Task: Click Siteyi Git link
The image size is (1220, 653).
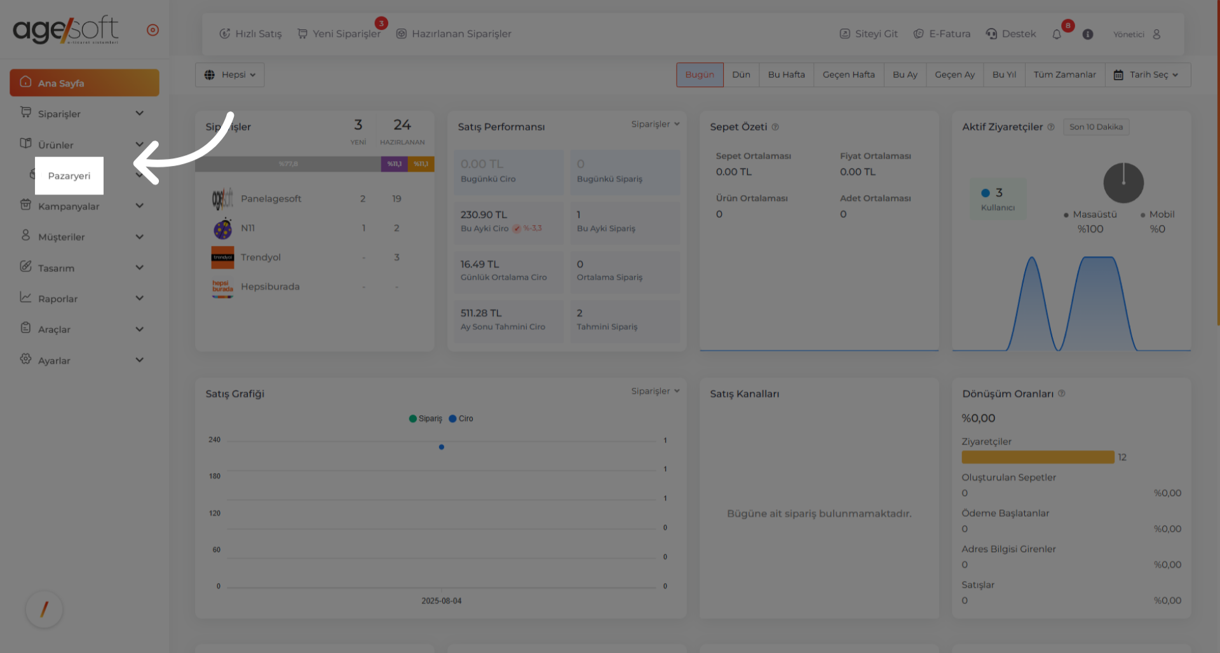Action: (869, 34)
